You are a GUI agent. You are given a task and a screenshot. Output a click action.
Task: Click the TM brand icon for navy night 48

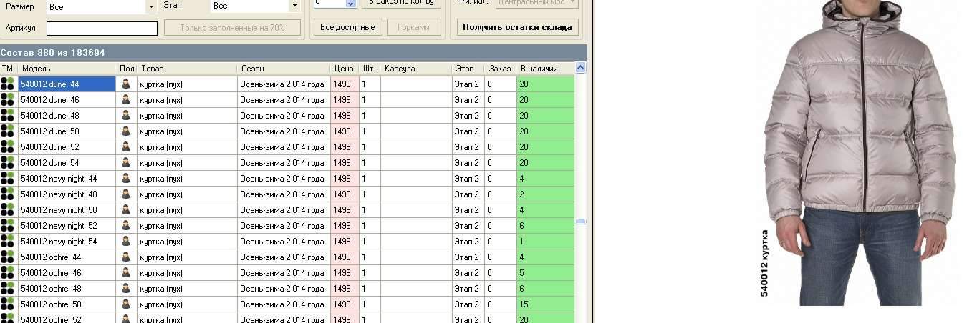pyautogui.click(x=7, y=194)
